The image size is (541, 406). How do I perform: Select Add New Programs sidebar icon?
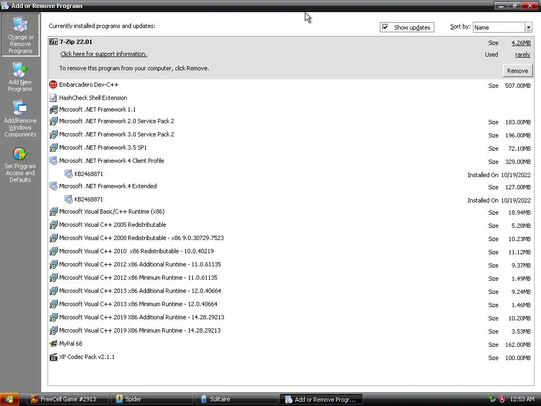pyautogui.click(x=20, y=77)
